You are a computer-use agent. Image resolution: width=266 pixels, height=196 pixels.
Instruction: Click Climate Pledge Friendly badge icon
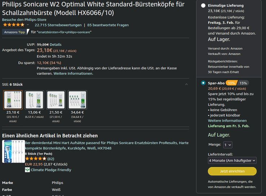point(27,170)
